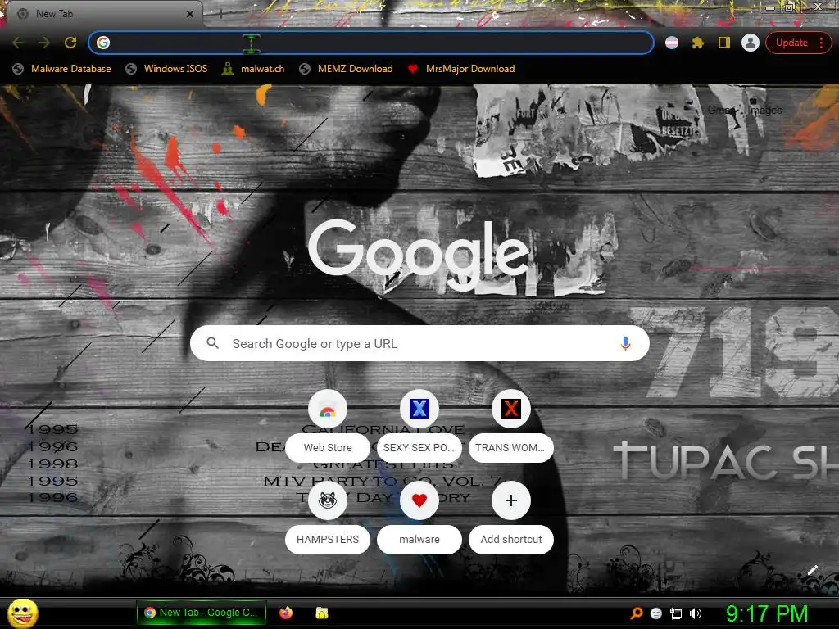Viewport: 839px width, 629px height.
Task: Click the Add shortcut plus icon
Action: coord(511,500)
